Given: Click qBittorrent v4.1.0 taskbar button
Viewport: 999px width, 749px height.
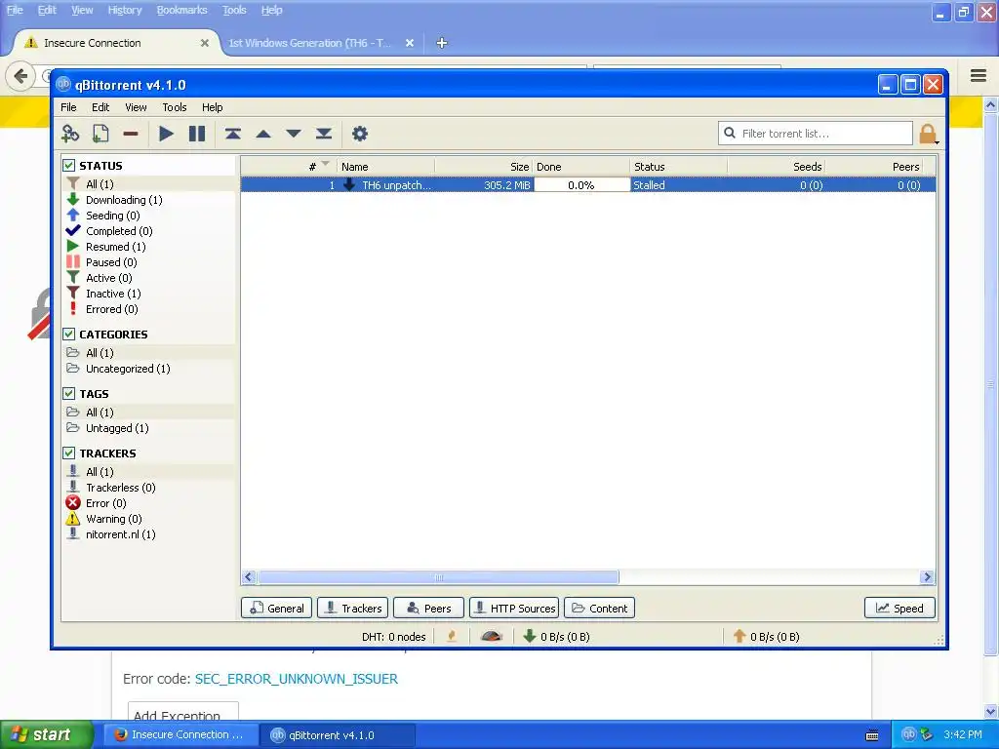Looking at the screenshot, I should [339, 735].
